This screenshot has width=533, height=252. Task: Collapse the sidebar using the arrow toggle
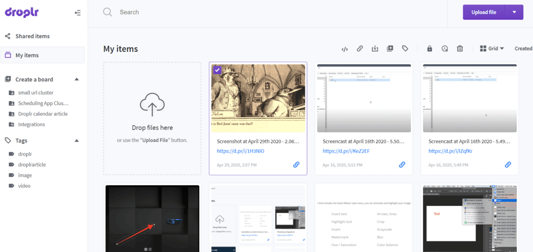point(78,12)
